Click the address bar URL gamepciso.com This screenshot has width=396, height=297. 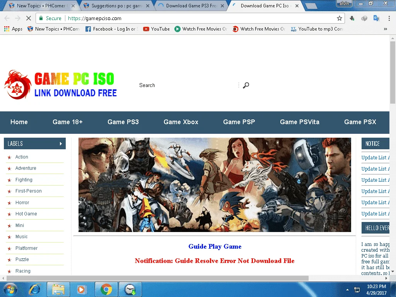(x=95, y=18)
